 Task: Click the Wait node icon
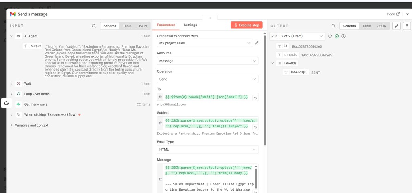[x=19, y=83]
